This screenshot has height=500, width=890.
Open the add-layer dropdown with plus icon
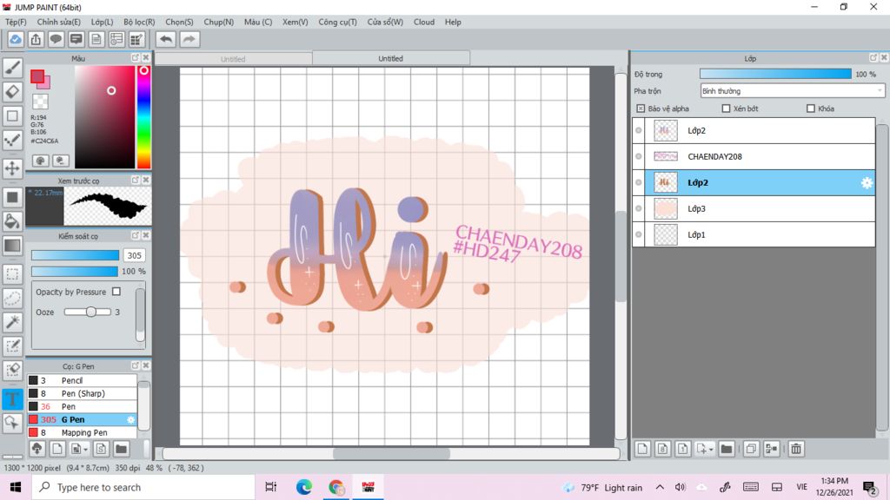tap(705, 449)
